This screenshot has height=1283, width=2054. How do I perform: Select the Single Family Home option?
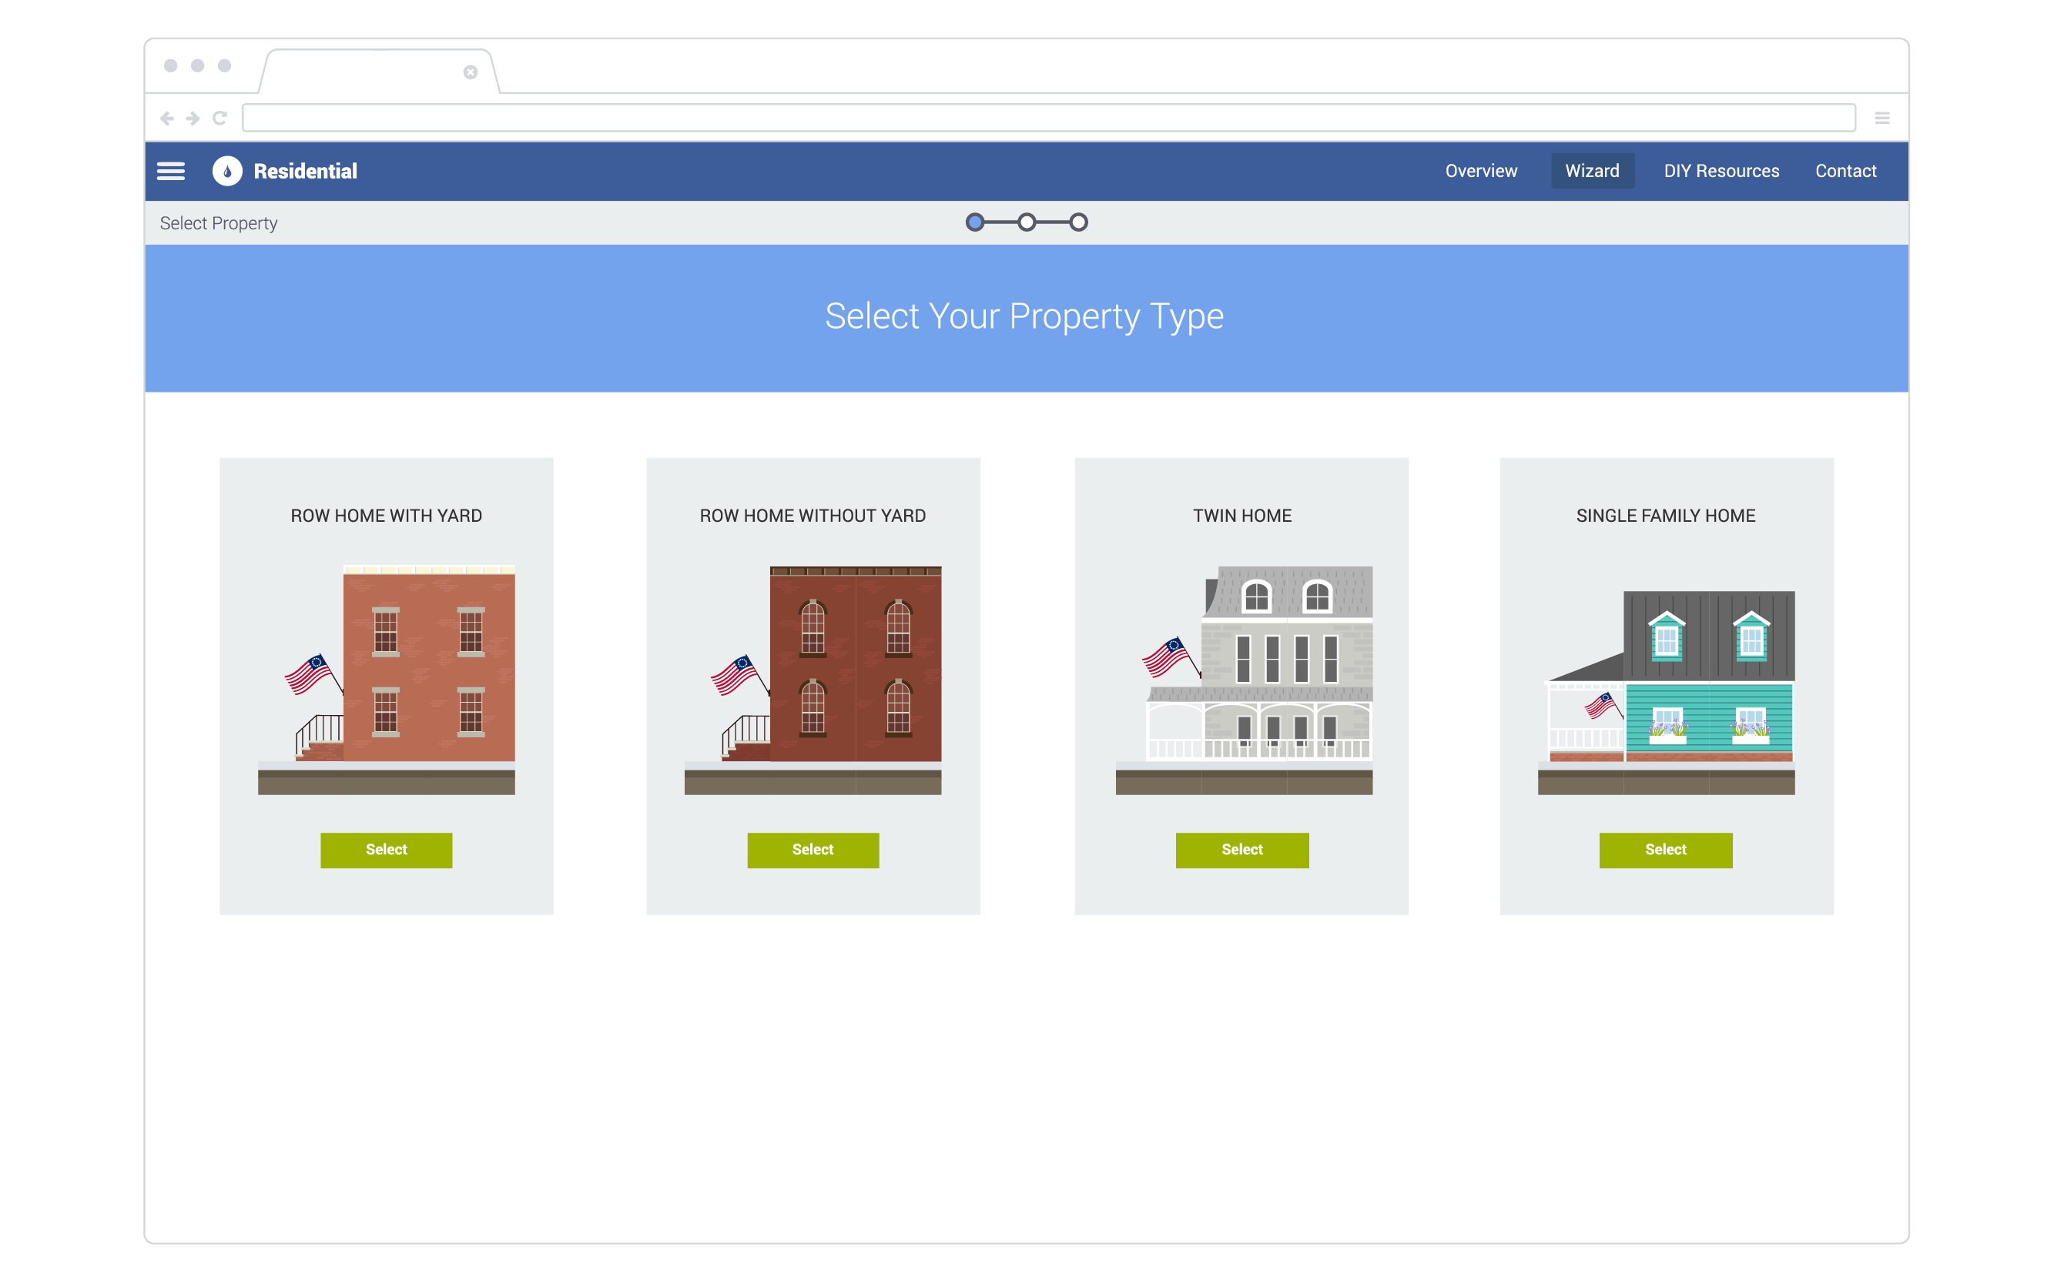(1666, 850)
